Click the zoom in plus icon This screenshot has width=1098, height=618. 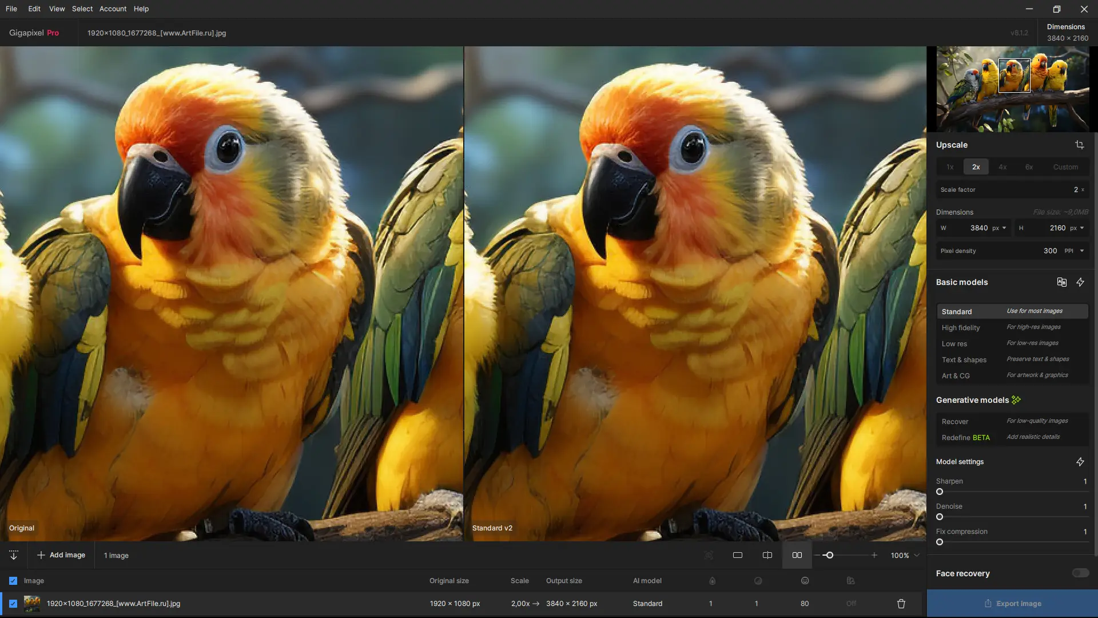tap(874, 555)
